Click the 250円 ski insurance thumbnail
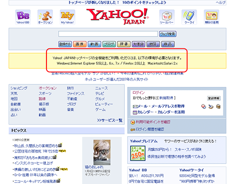235x184 pixels. click(x=138, y=153)
